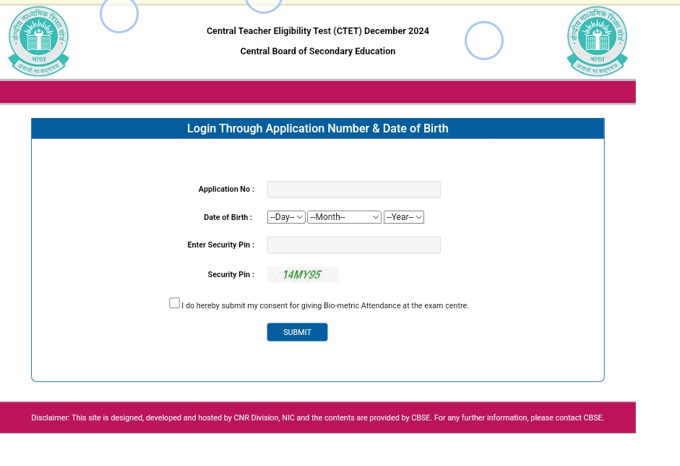Image resolution: width=680 pixels, height=466 pixels.
Task: Click the 'Date of Birth :' label
Action: pyautogui.click(x=228, y=217)
